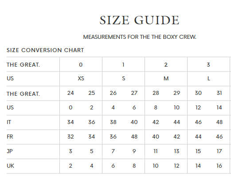Select the JP size 7 cell
Screen dimensions: 231x184
coord(113,151)
